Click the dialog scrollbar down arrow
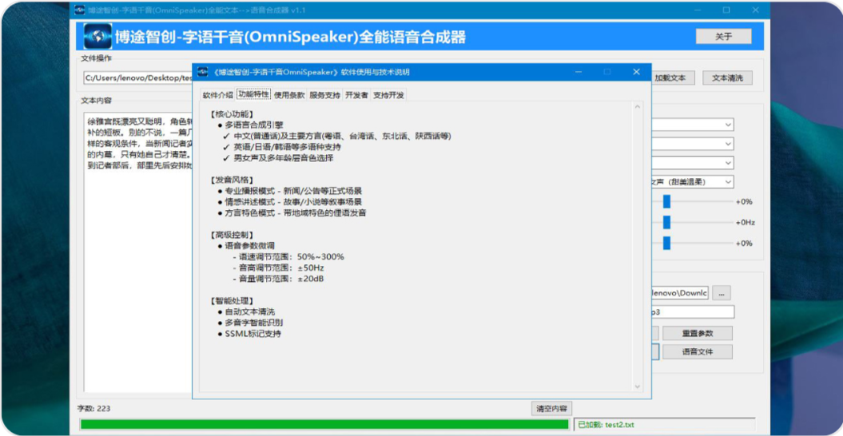The height and width of the screenshot is (436, 843). click(638, 386)
